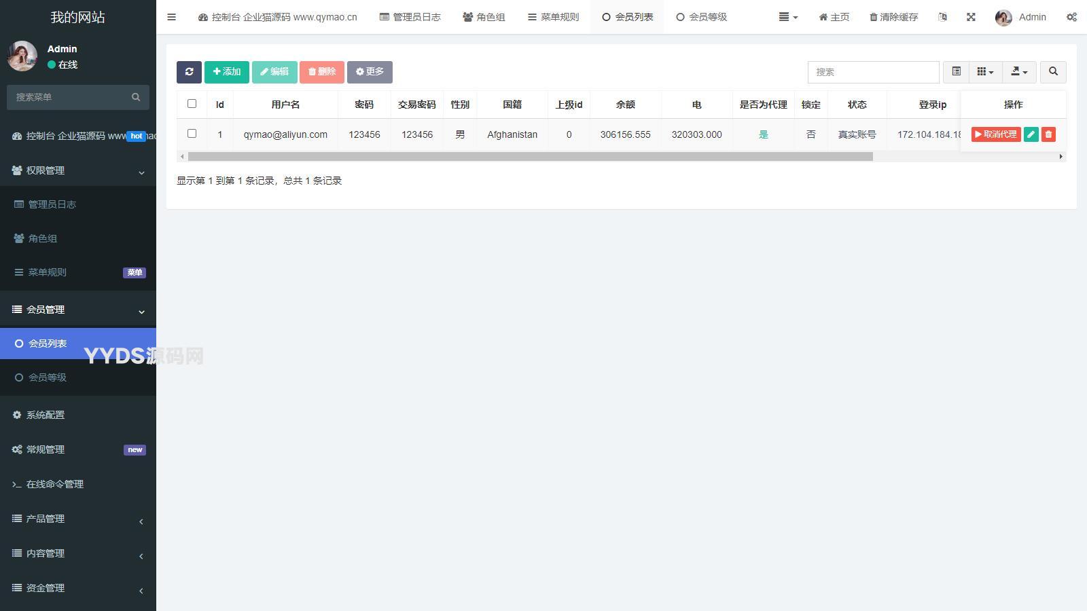The image size is (1087, 611).
Task: Click the 取消代理 button in the operation column
Action: point(995,134)
